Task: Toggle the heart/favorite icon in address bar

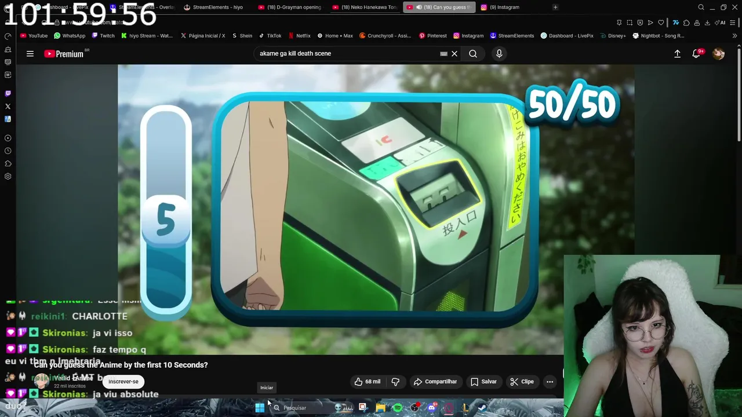Action: [x=661, y=23]
